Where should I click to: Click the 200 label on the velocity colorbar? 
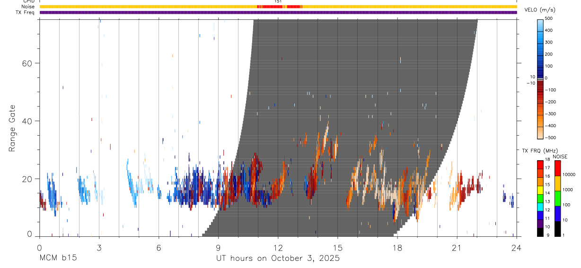[x=549, y=54]
